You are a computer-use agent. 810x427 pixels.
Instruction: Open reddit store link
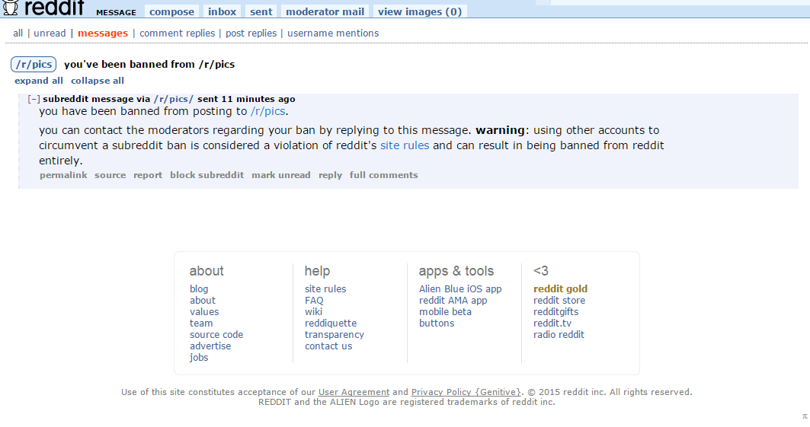[x=559, y=300]
